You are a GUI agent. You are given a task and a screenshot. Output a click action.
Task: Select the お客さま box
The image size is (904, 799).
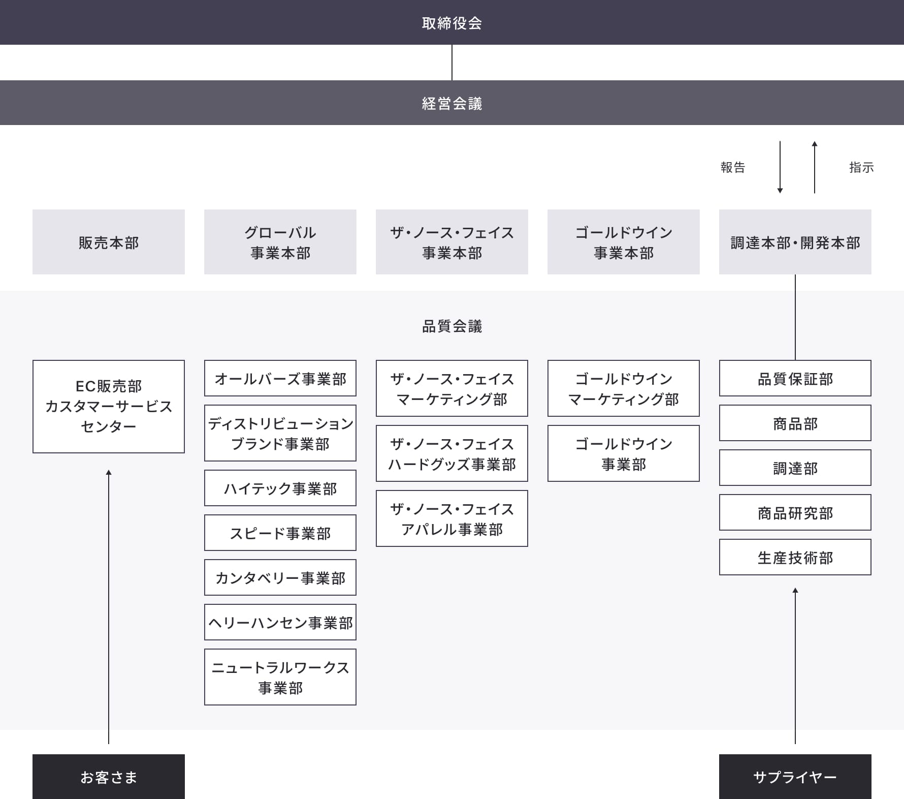click(108, 776)
